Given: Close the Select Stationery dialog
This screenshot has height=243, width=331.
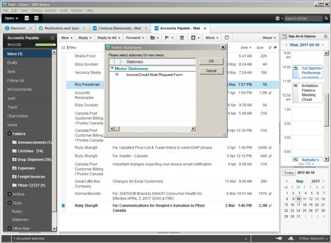Looking at the screenshot, I should pos(223,47).
